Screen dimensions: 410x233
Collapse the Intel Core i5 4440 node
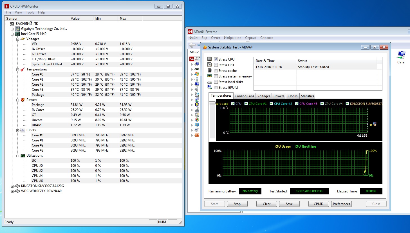coord(12,34)
